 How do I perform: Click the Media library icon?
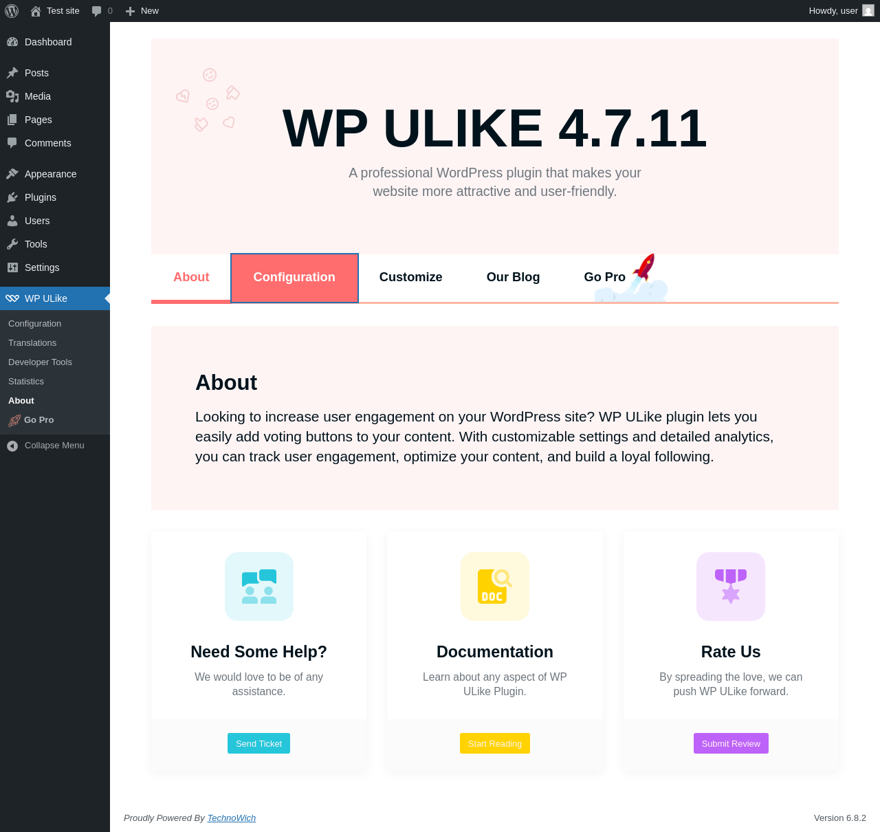[12, 96]
